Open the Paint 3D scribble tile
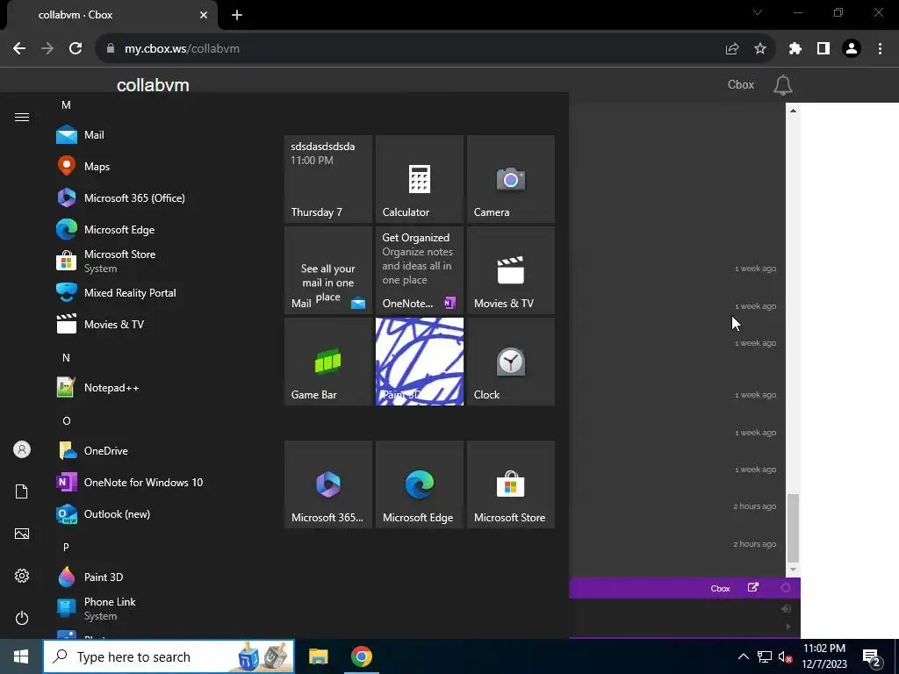This screenshot has width=899, height=674. (x=419, y=362)
